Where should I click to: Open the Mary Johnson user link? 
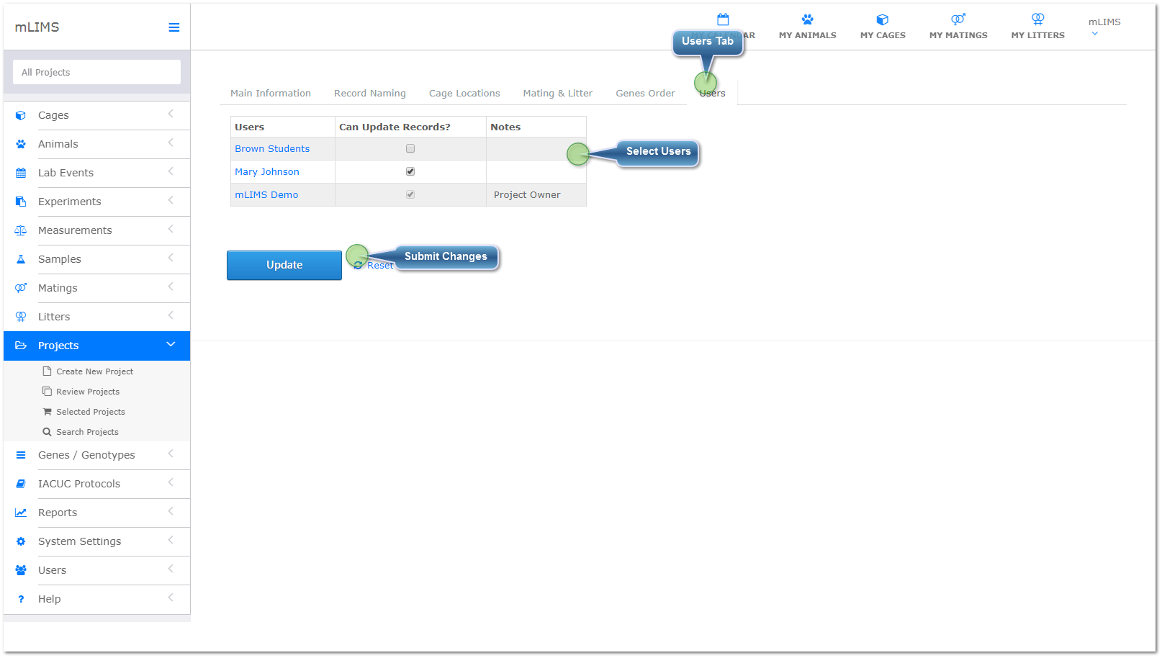[267, 171]
